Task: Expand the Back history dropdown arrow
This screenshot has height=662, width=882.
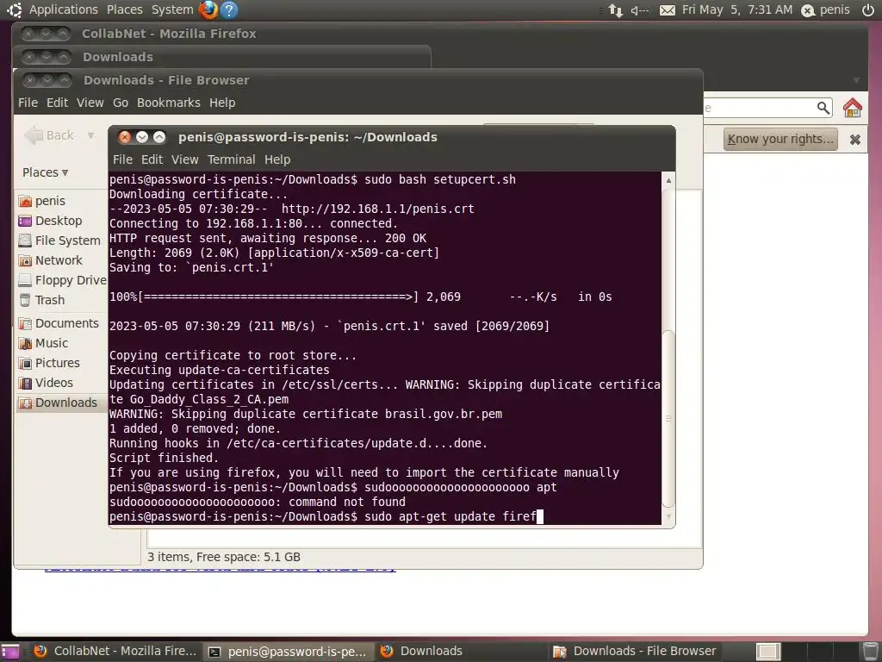Action: [x=90, y=135]
